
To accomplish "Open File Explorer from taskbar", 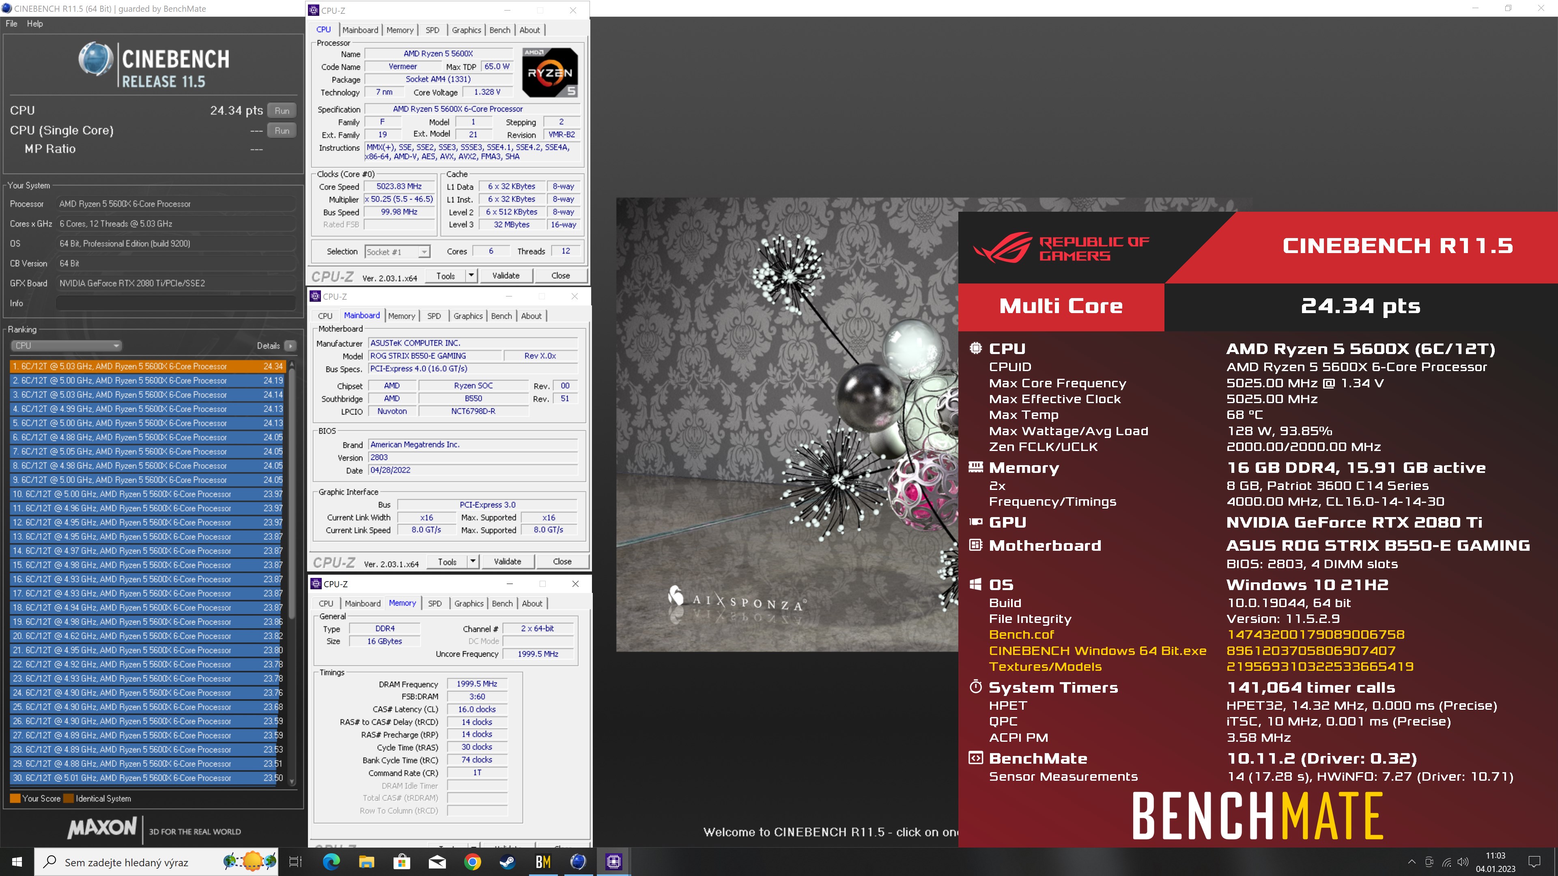I will click(366, 861).
